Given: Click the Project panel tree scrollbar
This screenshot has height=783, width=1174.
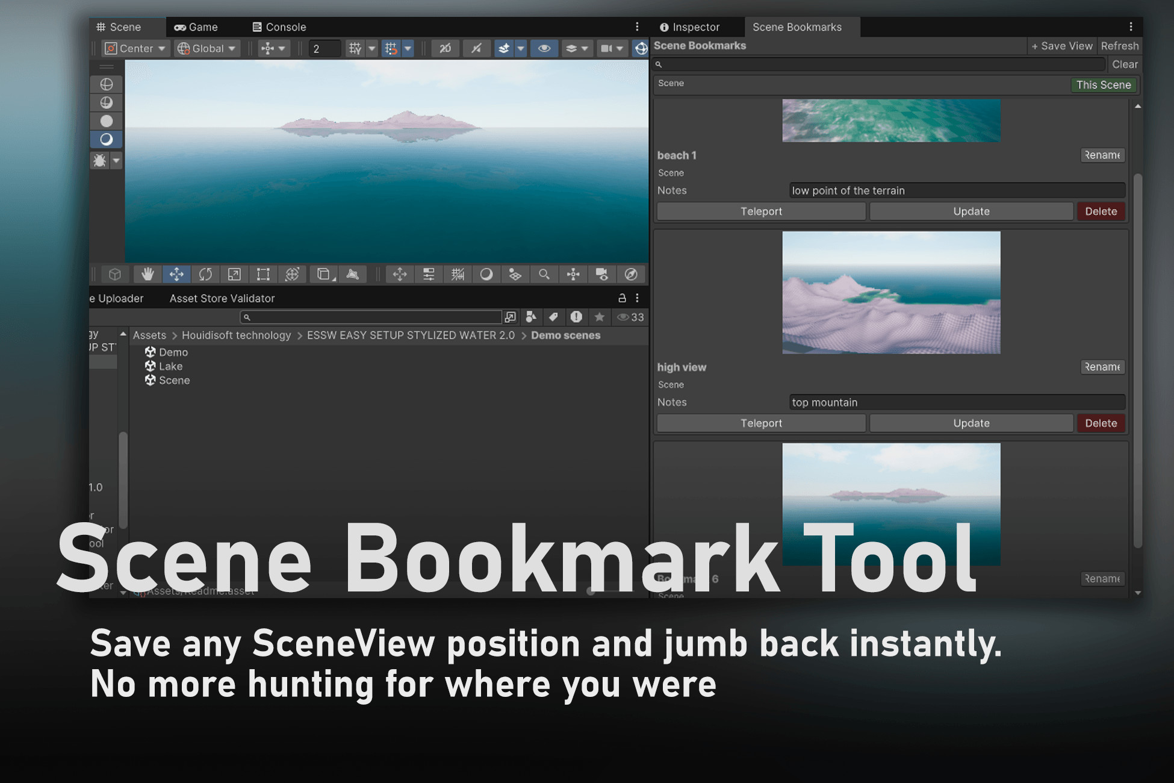Looking at the screenshot, I should 123,479.
